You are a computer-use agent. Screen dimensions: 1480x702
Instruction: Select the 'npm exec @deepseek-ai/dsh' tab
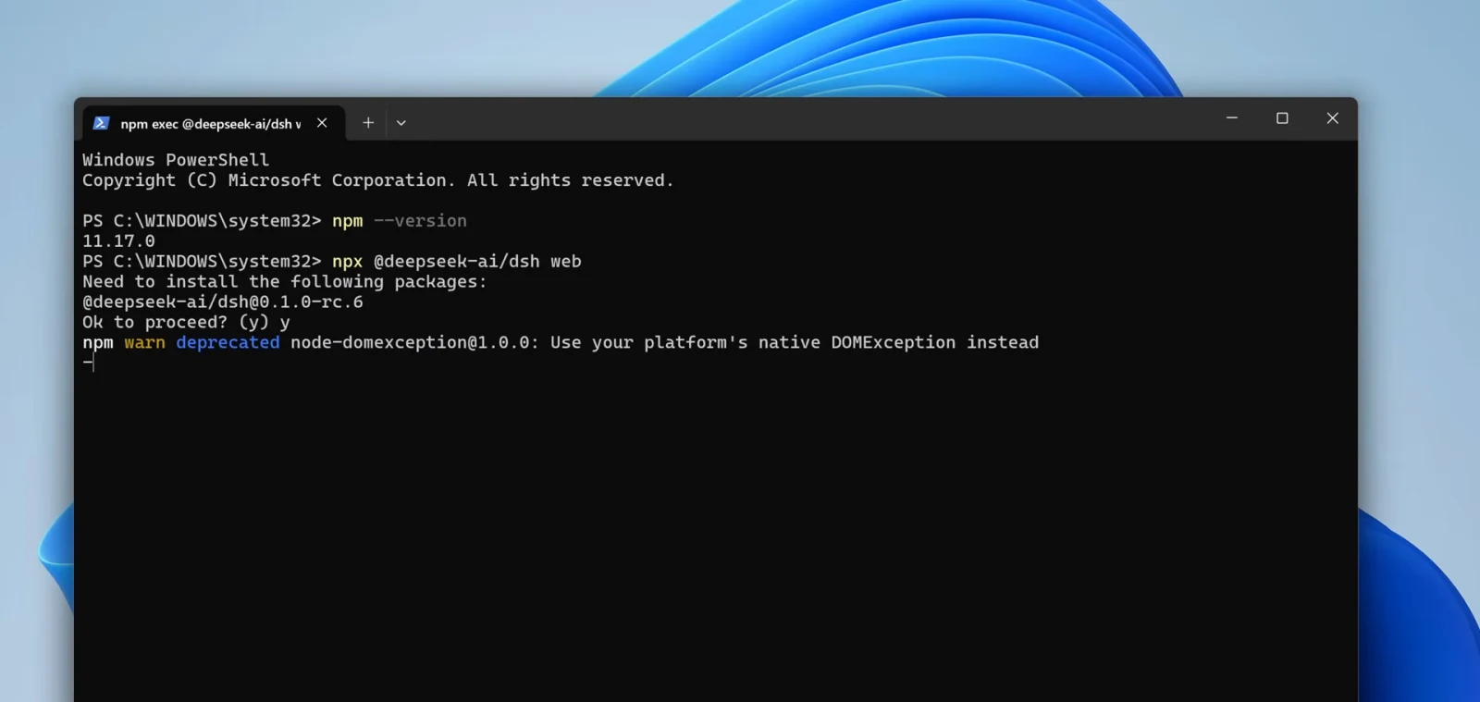(214, 123)
